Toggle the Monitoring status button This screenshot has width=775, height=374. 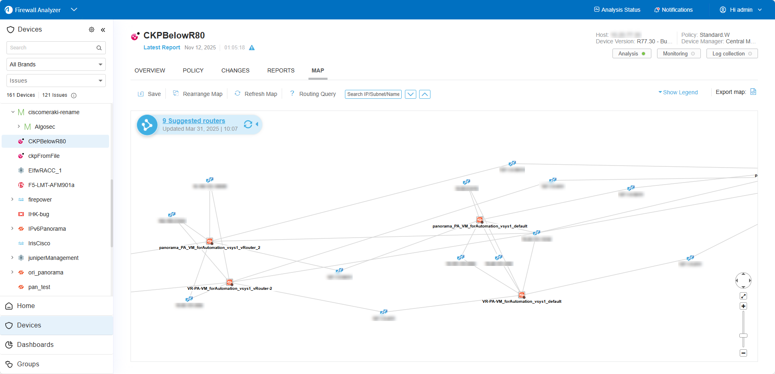pos(679,54)
